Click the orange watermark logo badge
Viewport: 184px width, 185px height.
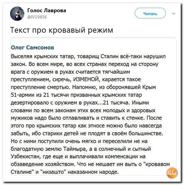pos(172,172)
